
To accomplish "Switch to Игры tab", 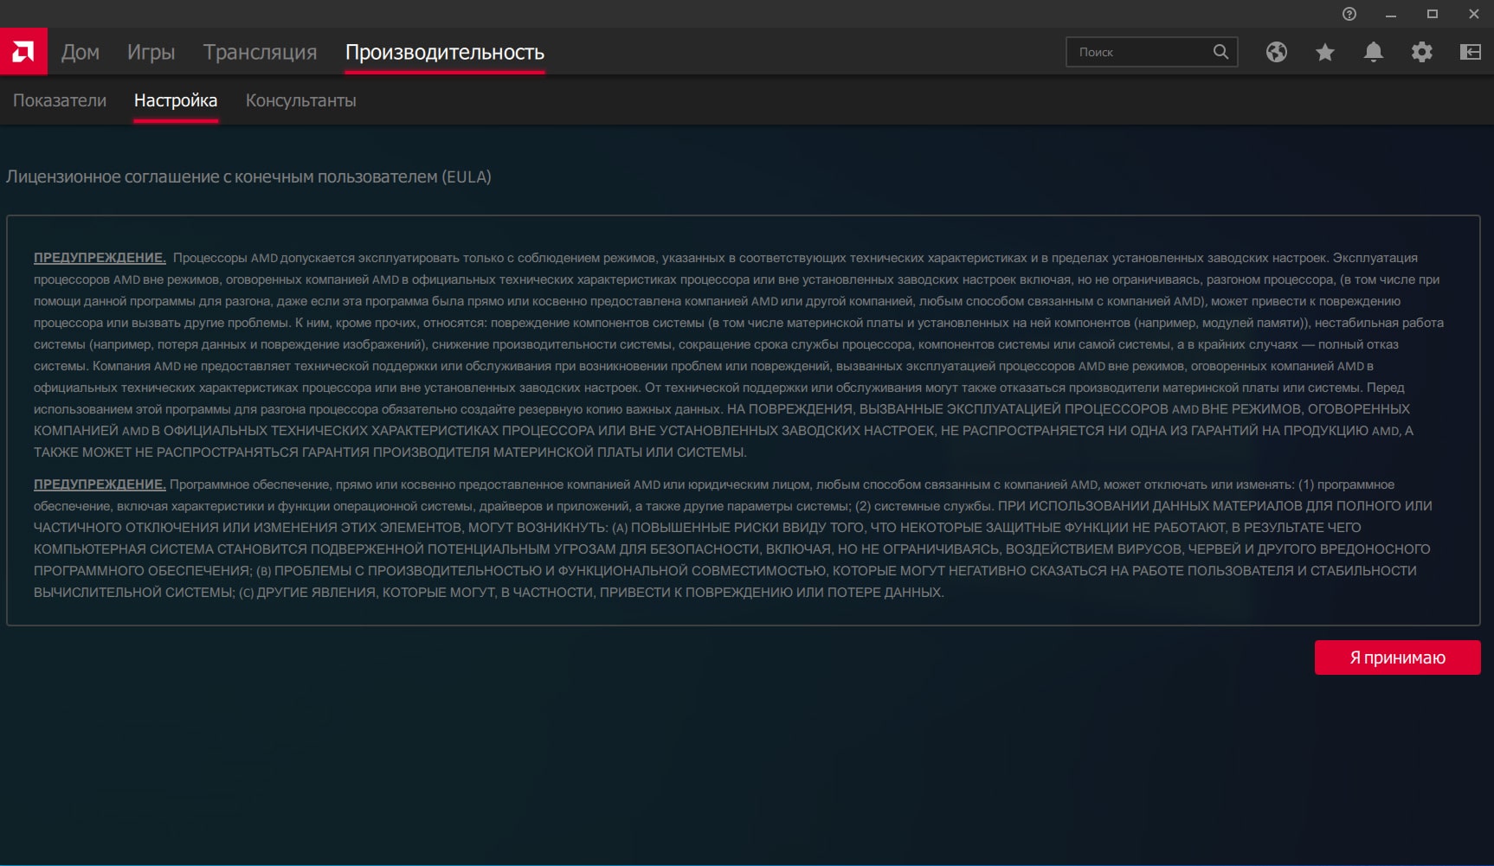I will tap(151, 52).
